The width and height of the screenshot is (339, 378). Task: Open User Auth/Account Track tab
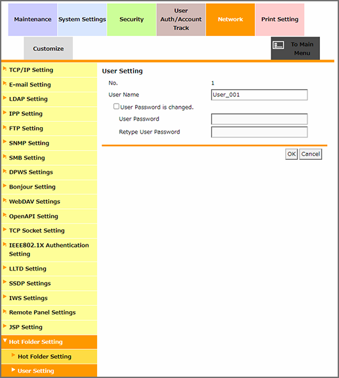point(181,20)
